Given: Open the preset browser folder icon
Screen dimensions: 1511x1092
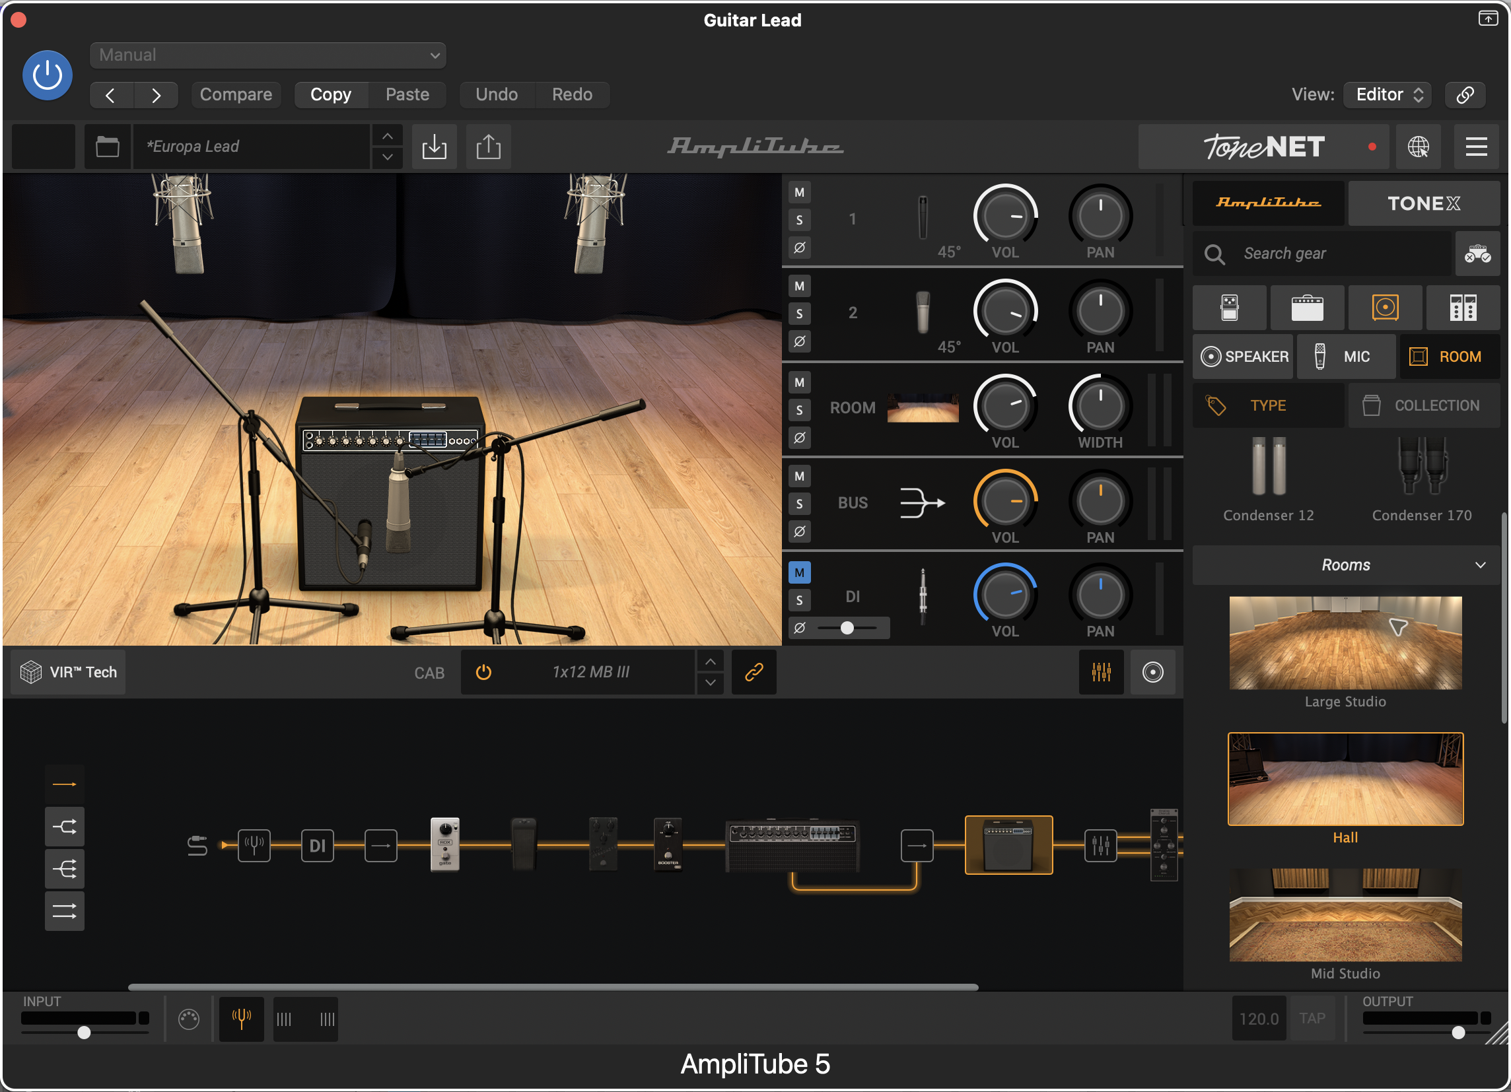Looking at the screenshot, I should coord(107,147).
